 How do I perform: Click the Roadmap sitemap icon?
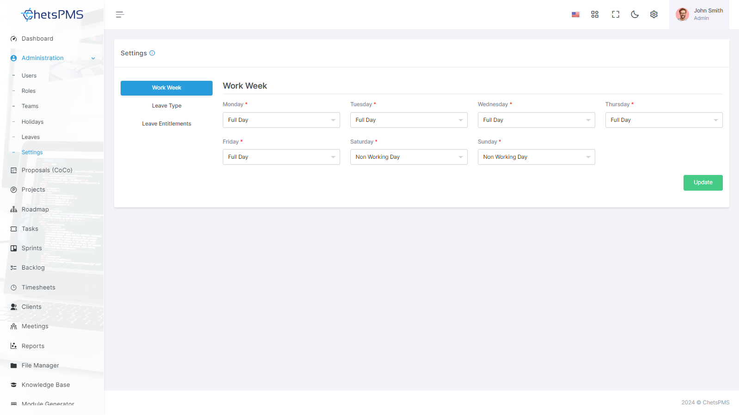(x=14, y=210)
